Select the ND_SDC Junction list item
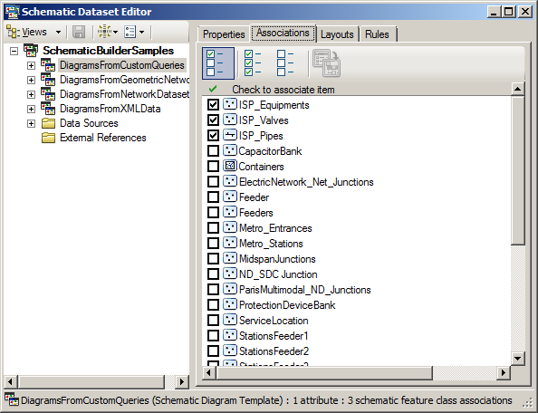Viewport: 538px width, 413px height. pyautogui.click(x=278, y=274)
